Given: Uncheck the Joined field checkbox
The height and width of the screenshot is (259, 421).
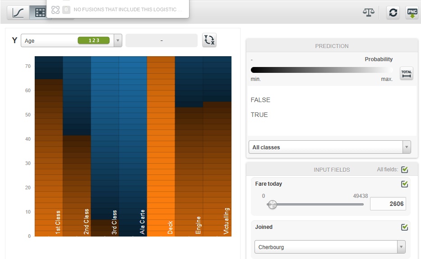Looking at the screenshot, I should coord(404,227).
